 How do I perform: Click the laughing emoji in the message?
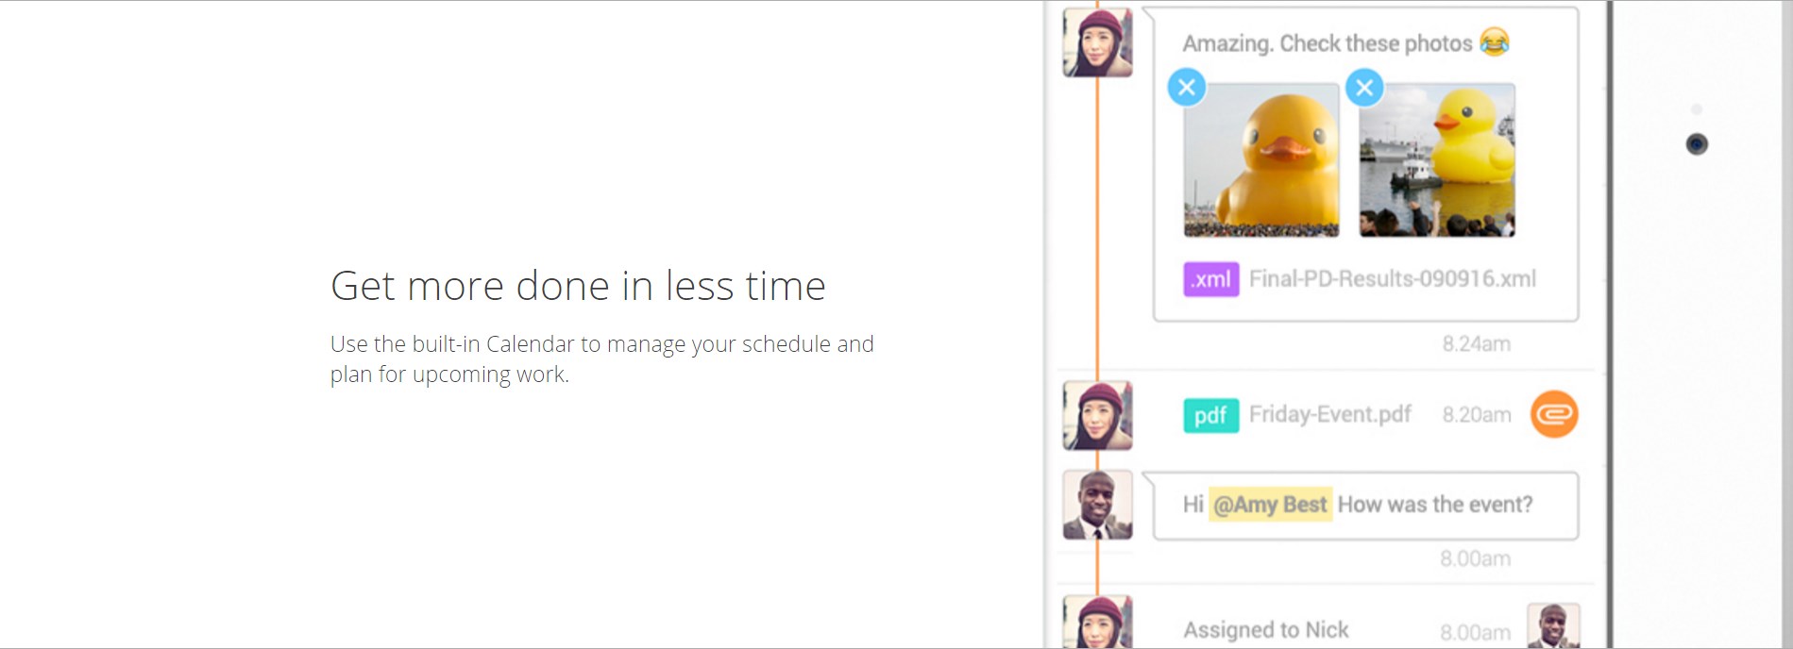pos(1495,42)
